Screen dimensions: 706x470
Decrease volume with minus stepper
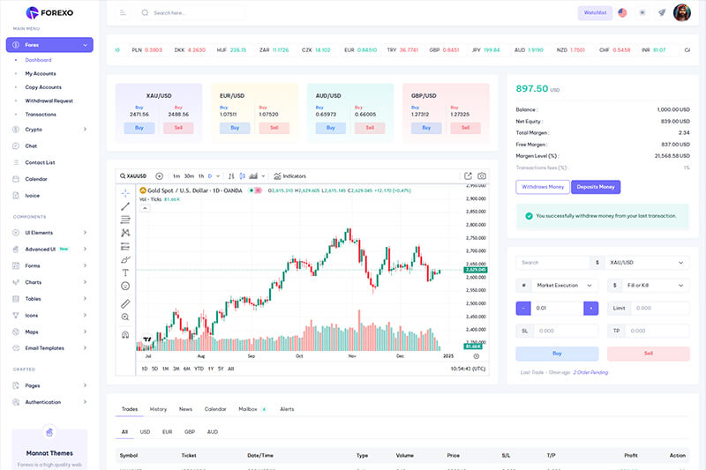point(523,308)
